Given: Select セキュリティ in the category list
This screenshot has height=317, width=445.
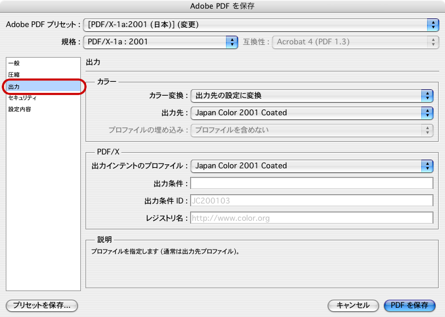Looking at the screenshot, I should pos(43,98).
